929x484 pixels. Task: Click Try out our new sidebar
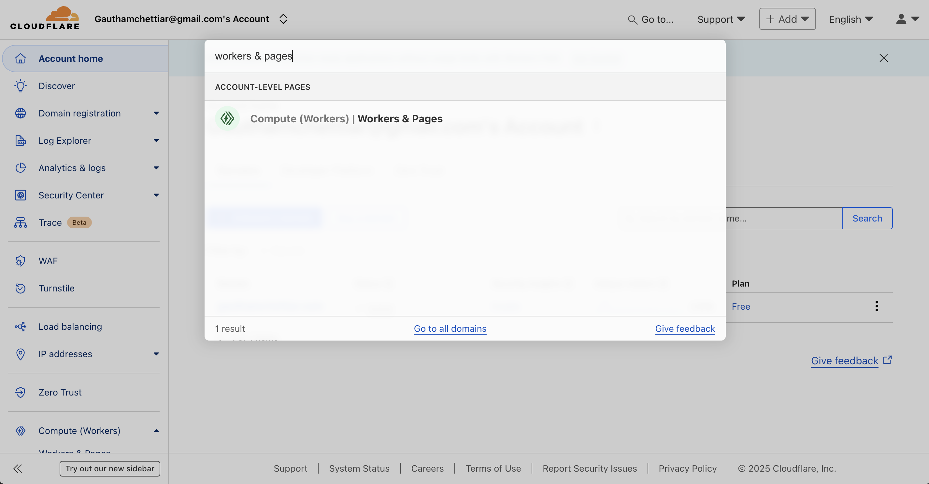tap(110, 468)
